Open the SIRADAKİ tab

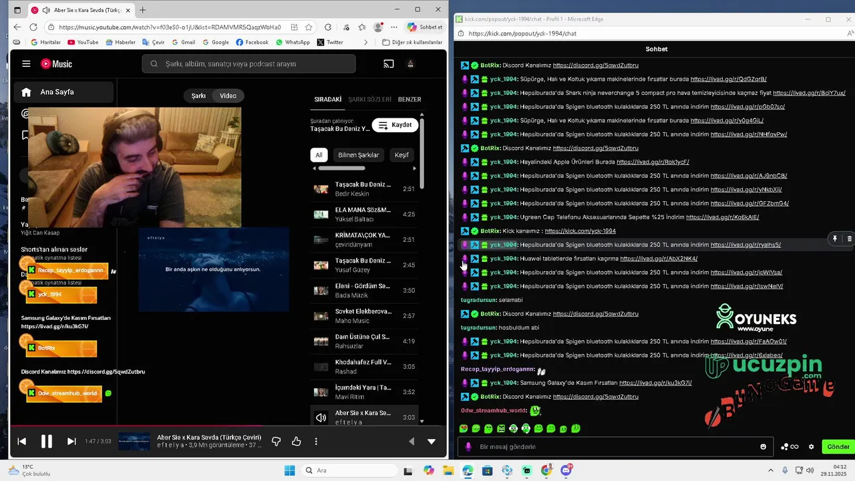pos(328,100)
